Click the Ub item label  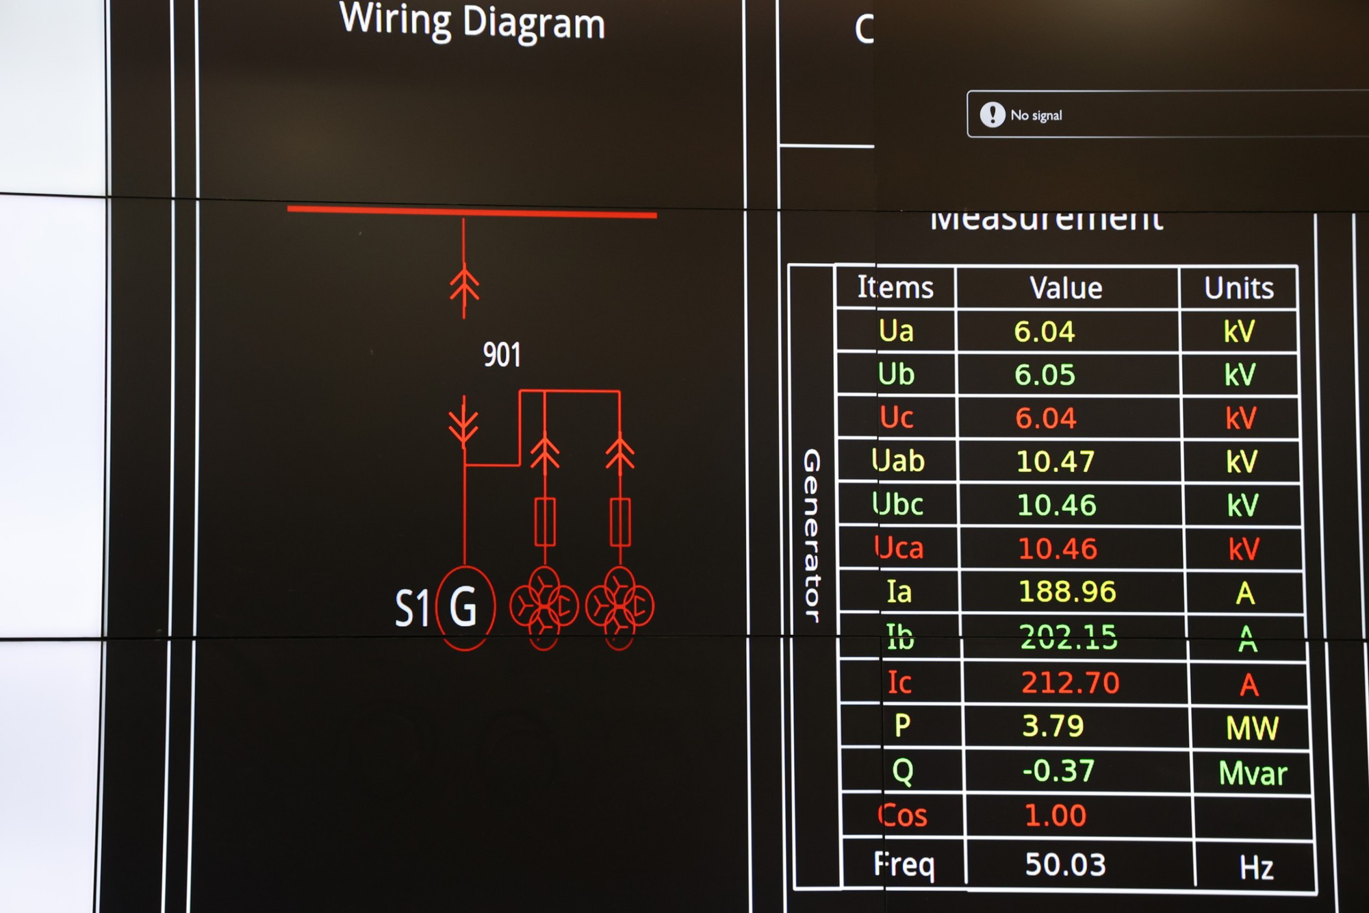point(897,375)
